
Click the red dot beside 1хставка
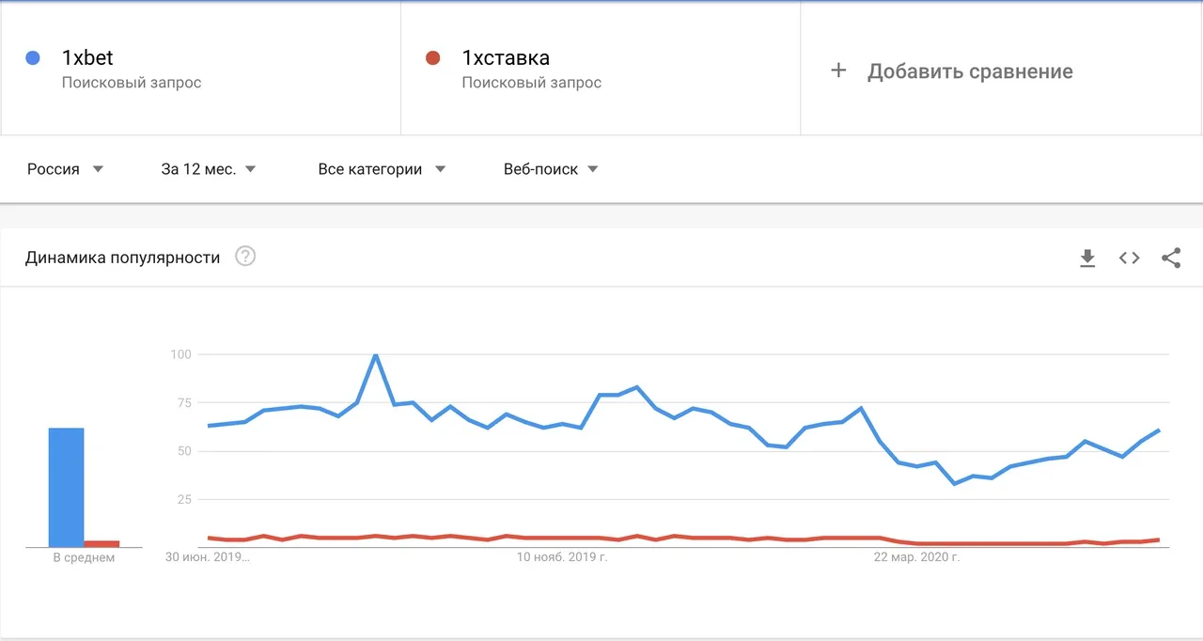pyautogui.click(x=433, y=58)
